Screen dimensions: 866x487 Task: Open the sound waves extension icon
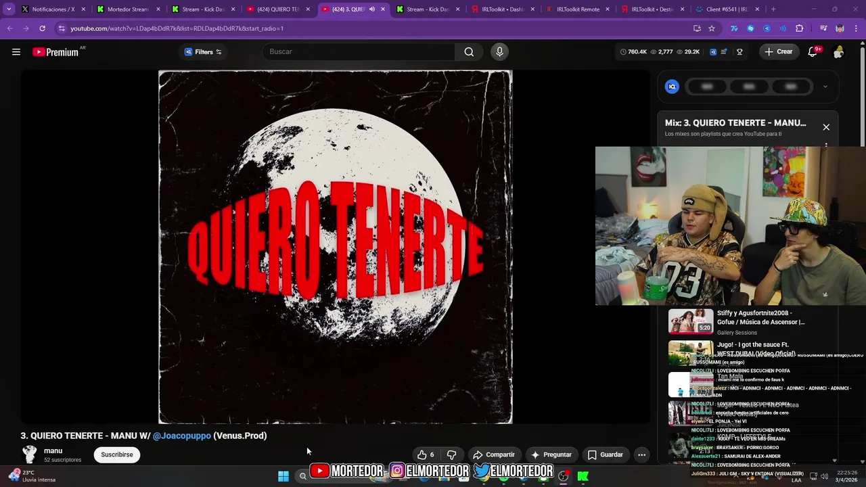pos(783,28)
